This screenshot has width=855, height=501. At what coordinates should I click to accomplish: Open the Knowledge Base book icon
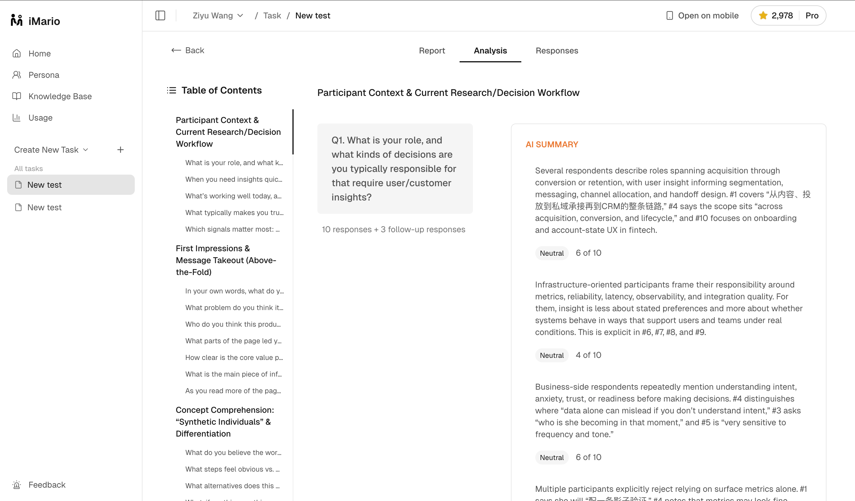(17, 96)
